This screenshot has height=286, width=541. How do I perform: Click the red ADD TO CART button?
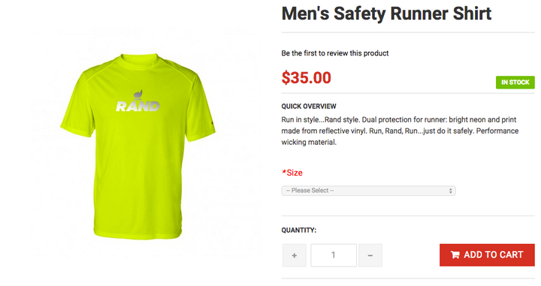coord(487,255)
